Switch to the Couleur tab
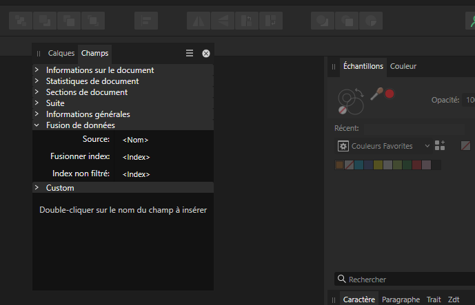This screenshot has width=475, height=305. click(403, 66)
